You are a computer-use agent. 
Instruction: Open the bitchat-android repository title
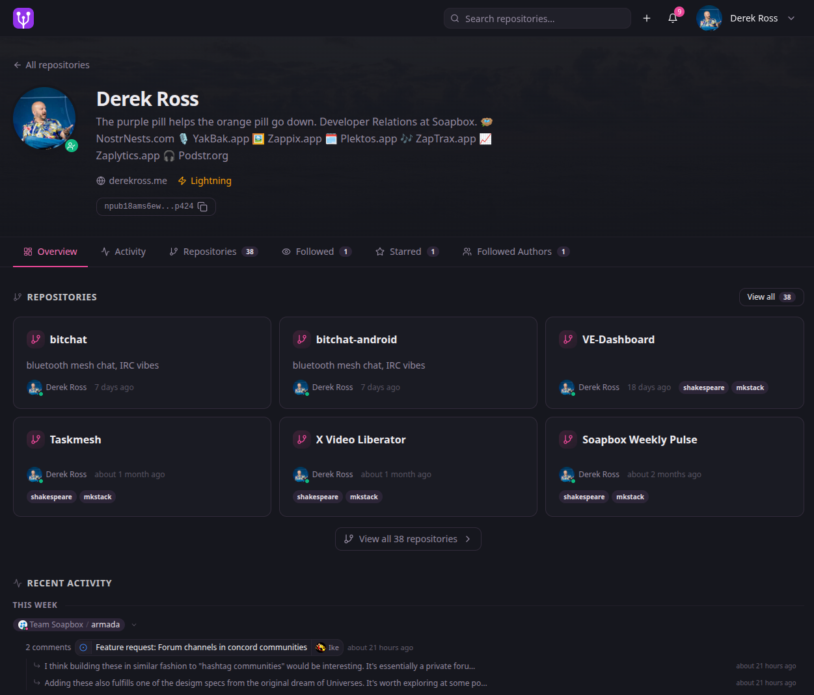(357, 339)
